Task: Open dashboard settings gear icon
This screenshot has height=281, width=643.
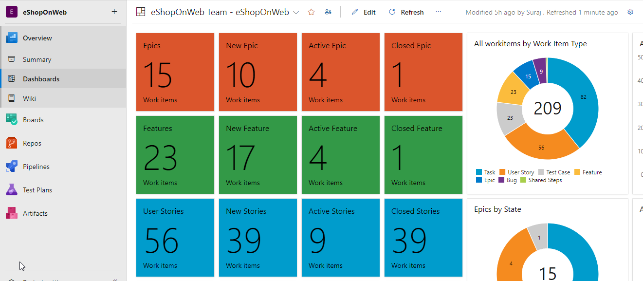Action: pos(630,12)
